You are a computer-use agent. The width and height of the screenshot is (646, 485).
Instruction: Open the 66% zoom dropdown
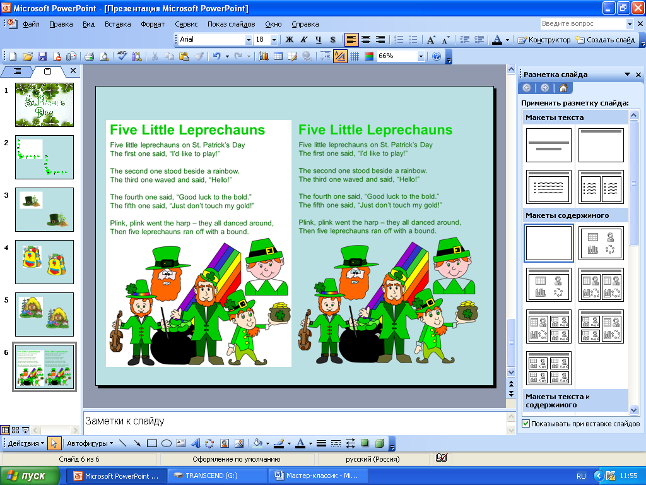[x=421, y=56]
